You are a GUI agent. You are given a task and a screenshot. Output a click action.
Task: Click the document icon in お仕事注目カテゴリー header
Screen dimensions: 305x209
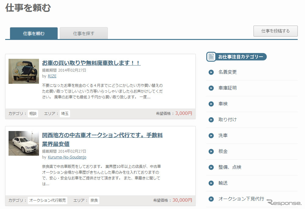point(211,57)
